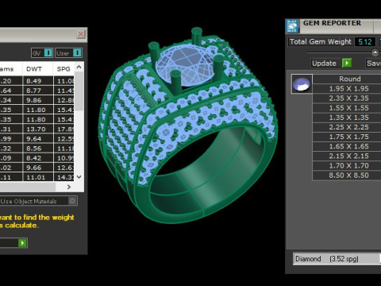This screenshot has width=381, height=286.
Task: Click the green calculate arrow button
Action: tap(22, 243)
